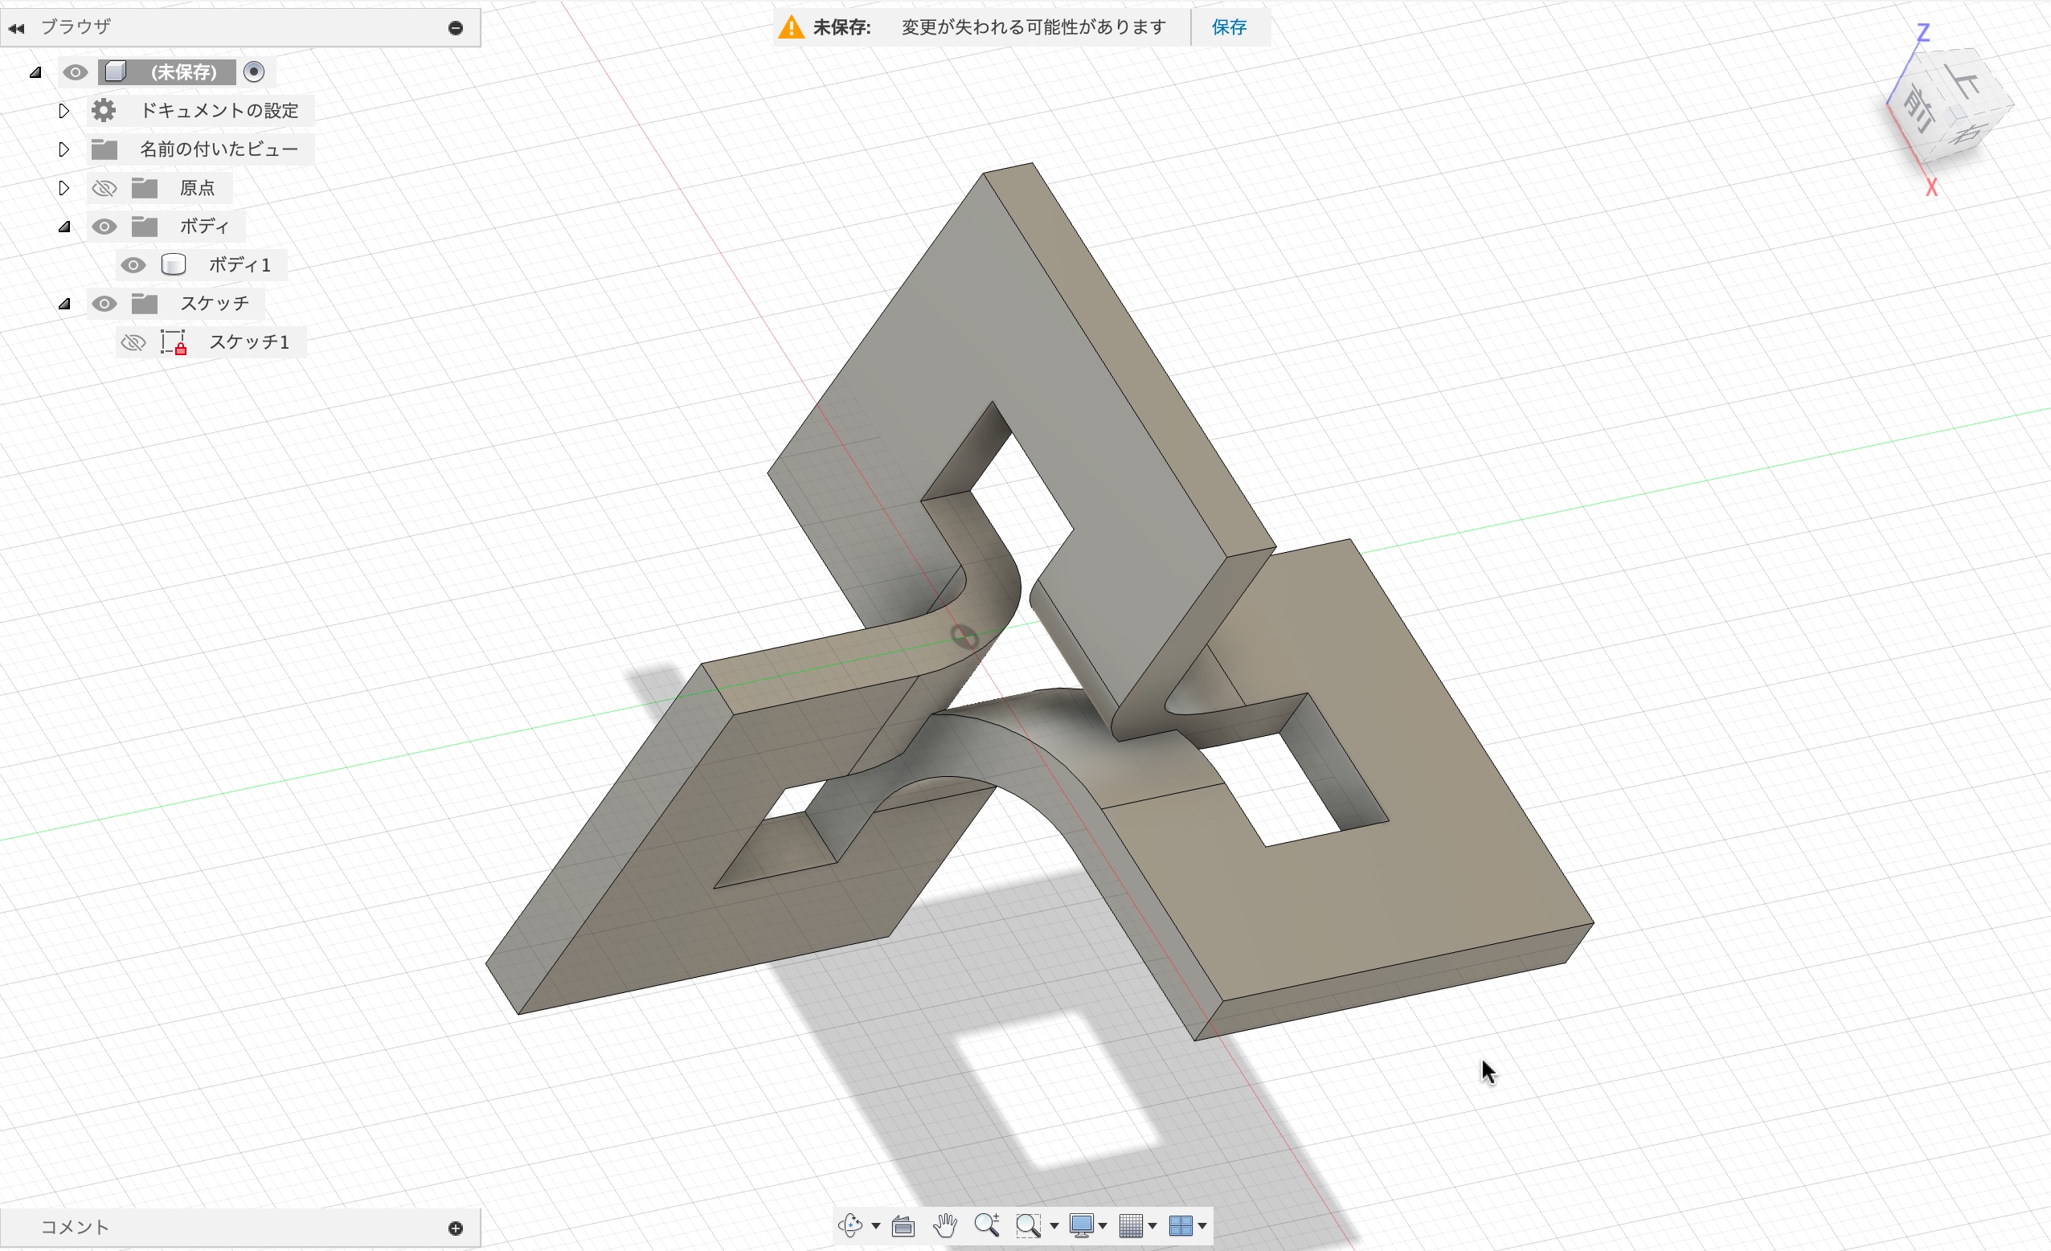Select ボディ1 in the browser tree
This screenshot has width=2051, height=1251.
click(x=239, y=264)
